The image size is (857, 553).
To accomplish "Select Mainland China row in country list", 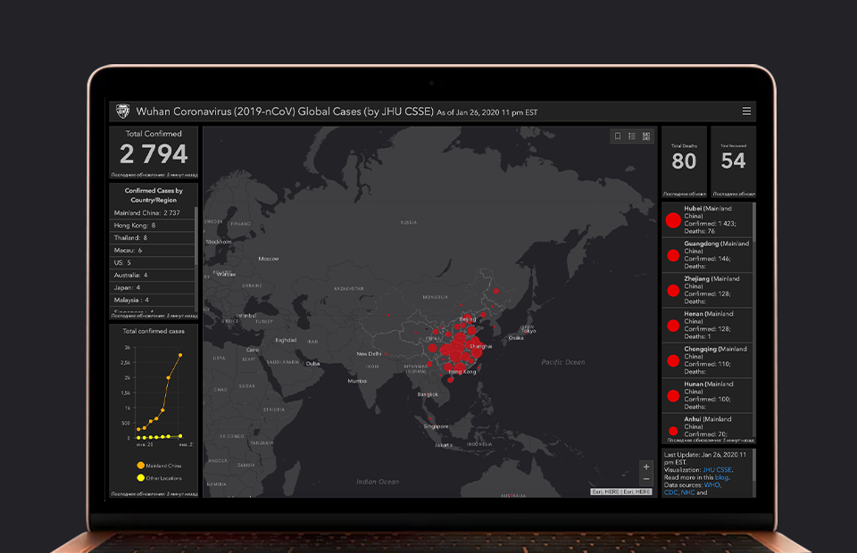I will point(147,213).
